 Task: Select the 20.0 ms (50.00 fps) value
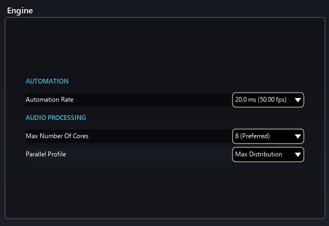click(x=259, y=100)
